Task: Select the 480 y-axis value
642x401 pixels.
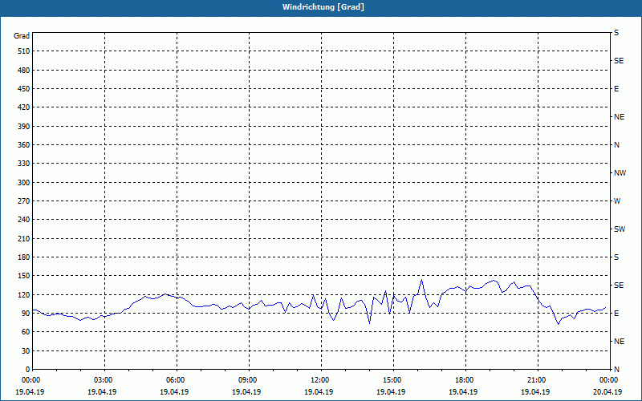Action: click(24, 71)
